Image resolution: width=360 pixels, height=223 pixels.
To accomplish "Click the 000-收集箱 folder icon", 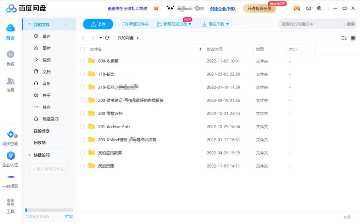I will click(x=92, y=61).
